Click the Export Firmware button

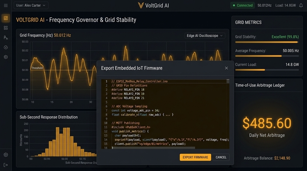click(195, 157)
